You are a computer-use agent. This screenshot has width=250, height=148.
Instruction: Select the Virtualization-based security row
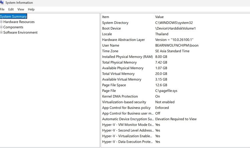(124, 102)
